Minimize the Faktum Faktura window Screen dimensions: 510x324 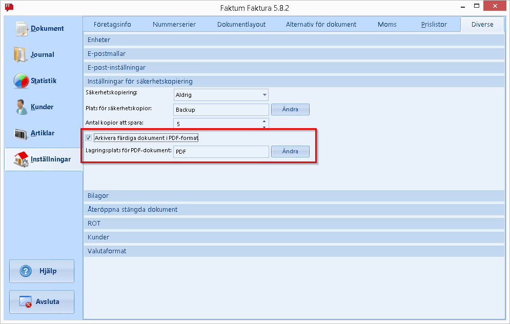[x=463, y=6]
